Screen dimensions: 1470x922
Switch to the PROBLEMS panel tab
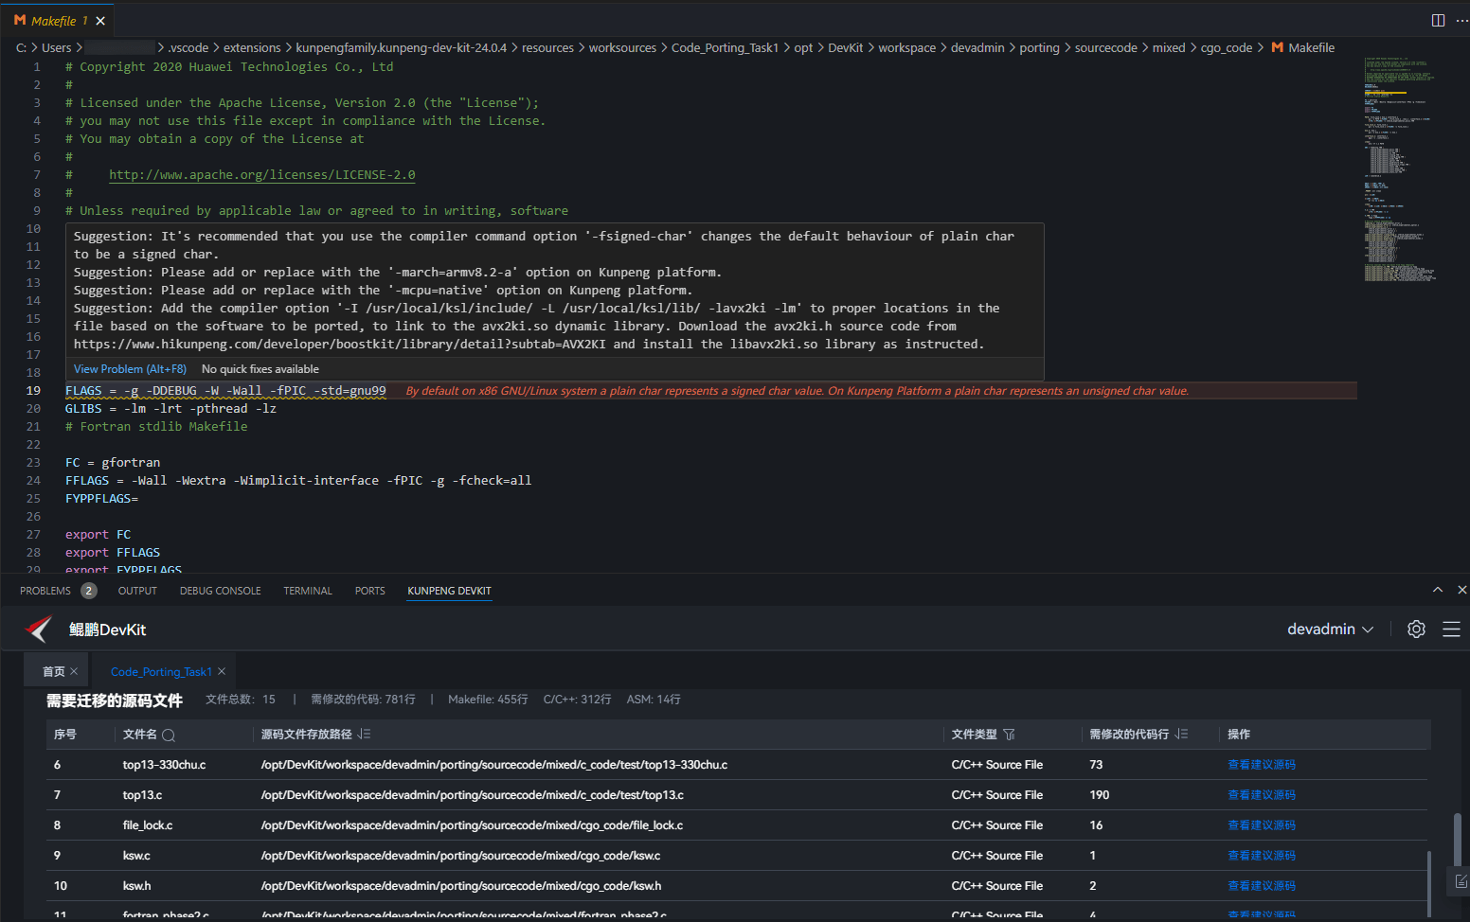(x=45, y=591)
